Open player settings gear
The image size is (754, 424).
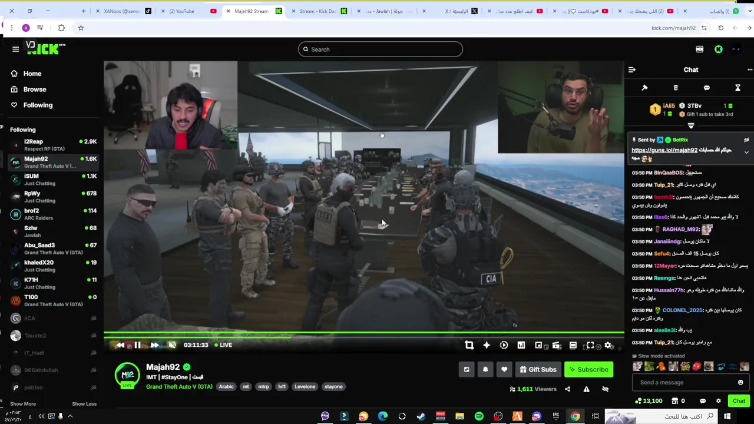pos(609,346)
